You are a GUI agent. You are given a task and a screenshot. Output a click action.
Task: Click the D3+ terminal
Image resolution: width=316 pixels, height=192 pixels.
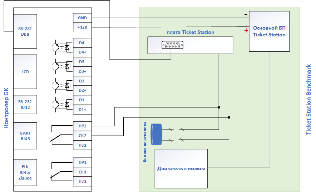tap(82, 71)
